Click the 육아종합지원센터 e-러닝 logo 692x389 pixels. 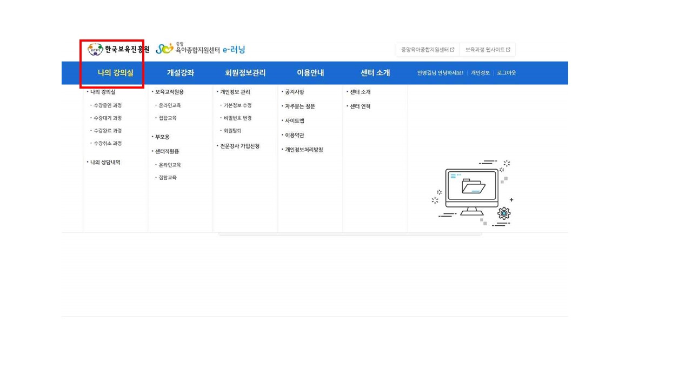click(201, 49)
